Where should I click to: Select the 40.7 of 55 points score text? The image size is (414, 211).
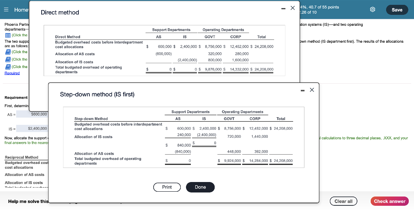point(324,7)
